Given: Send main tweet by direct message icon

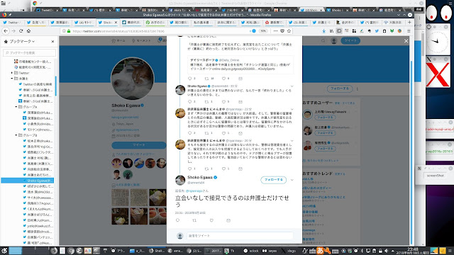Looking at the screenshot, I should coord(228,220).
